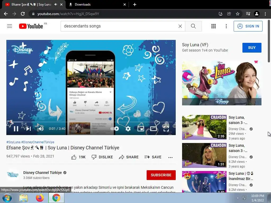Click the #SoyLuna hashtag

click(13, 142)
